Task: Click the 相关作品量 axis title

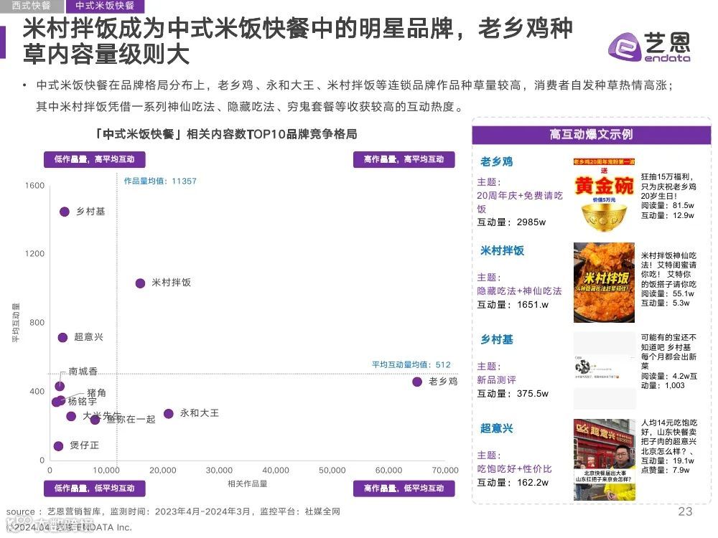Action: tap(247, 483)
